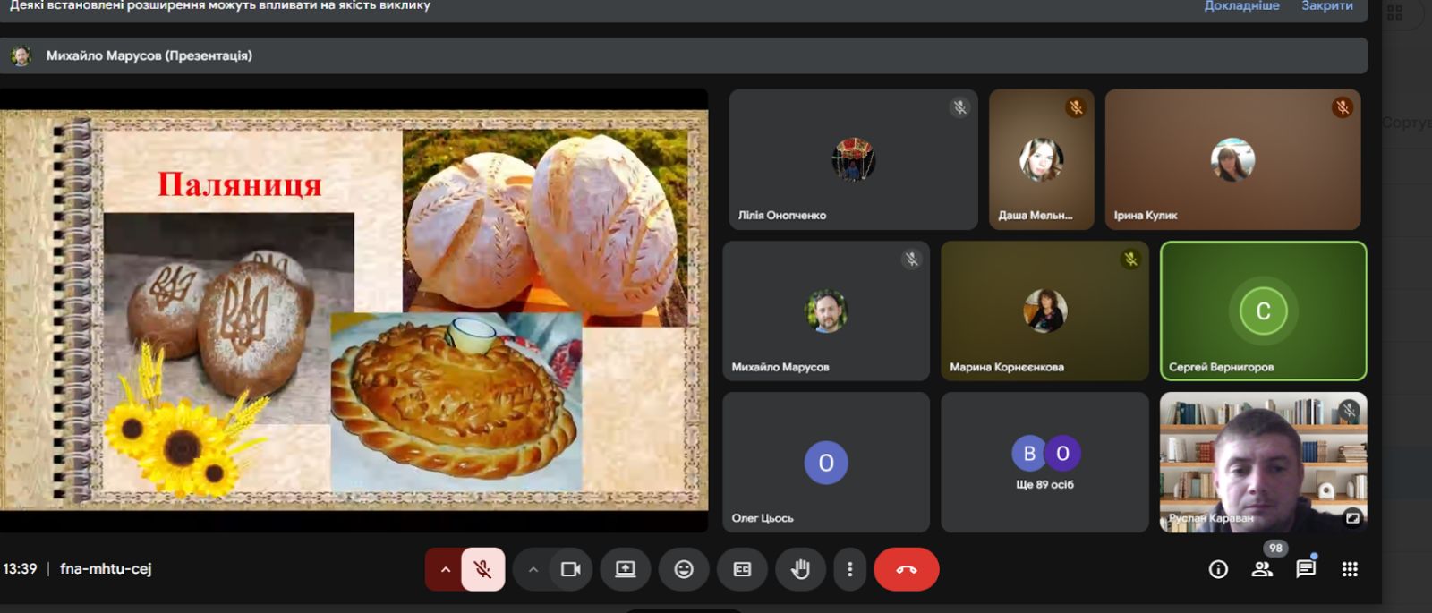Image resolution: width=1432 pixels, height=613 pixels.
Task: Open the chat messages panel
Action: pyautogui.click(x=1306, y=569)
